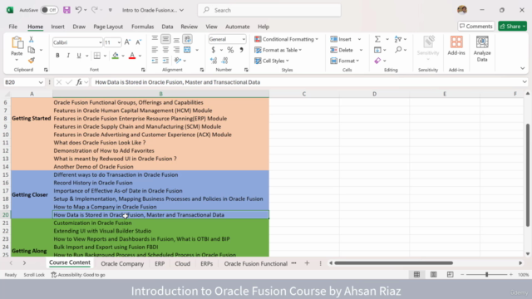Click the Delete cells button
Viewport: 532px width, 299px height.
(342, 50)
